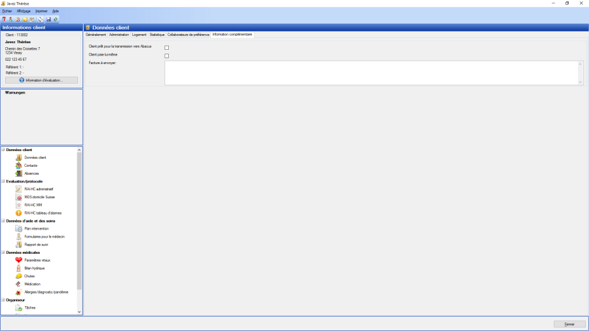Open the Aide menu
The height and width of the screenshot is (331, 589).
point(56,11)
